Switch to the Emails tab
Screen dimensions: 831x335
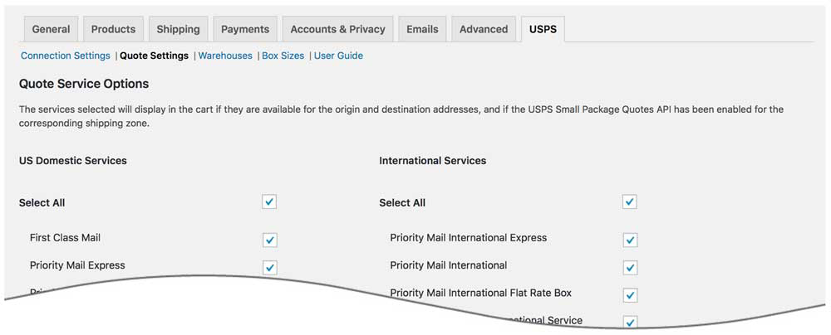tap(422, 29)
